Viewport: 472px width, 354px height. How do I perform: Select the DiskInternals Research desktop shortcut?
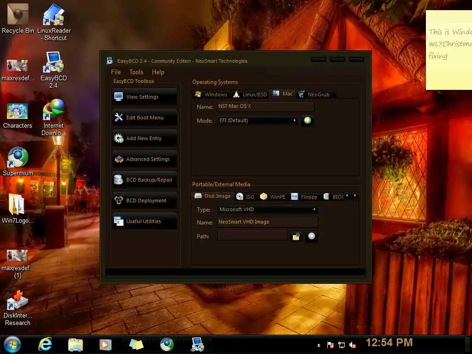point(18,308)
